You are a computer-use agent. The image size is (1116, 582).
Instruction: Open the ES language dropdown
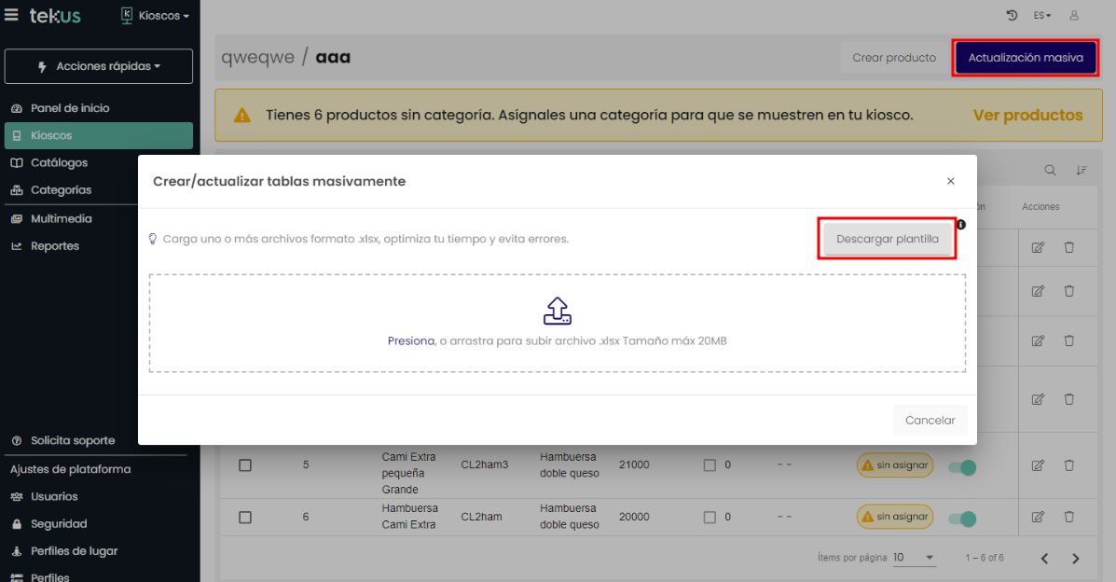click(1041, 16)
